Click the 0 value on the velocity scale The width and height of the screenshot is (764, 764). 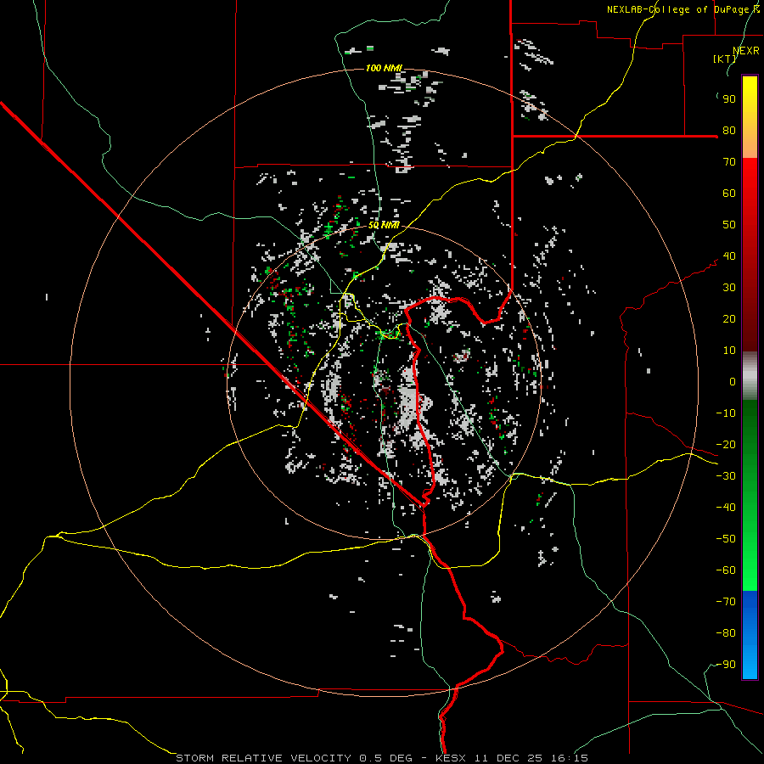tap(733, 382)
